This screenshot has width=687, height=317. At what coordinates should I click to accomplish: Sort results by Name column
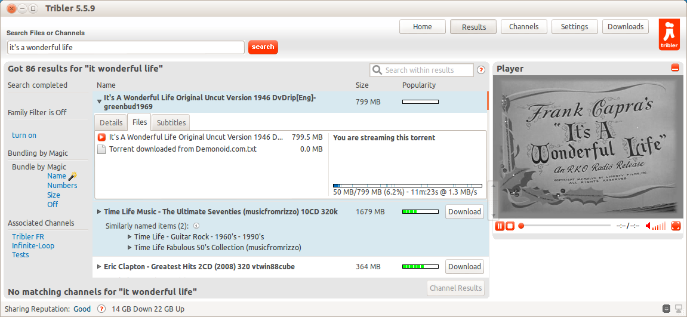point(106,85)
